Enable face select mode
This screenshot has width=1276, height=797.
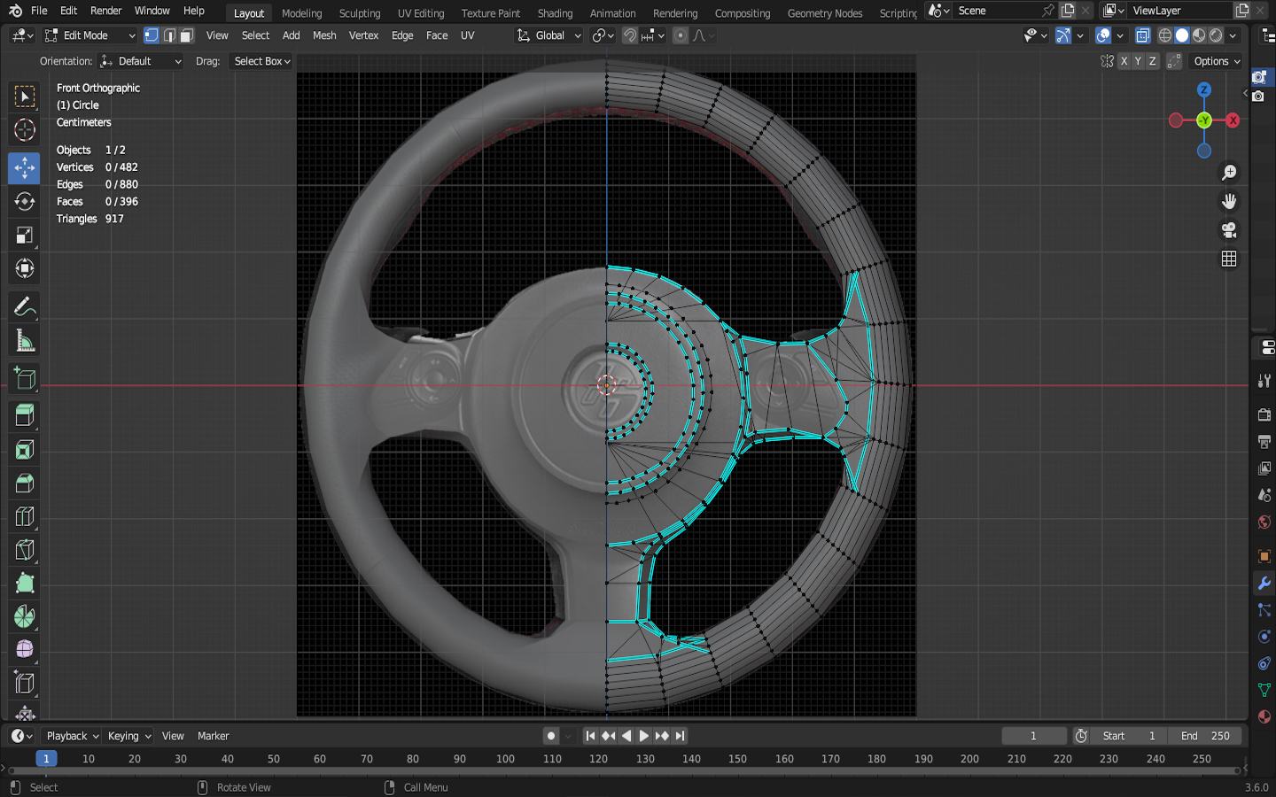186,35
